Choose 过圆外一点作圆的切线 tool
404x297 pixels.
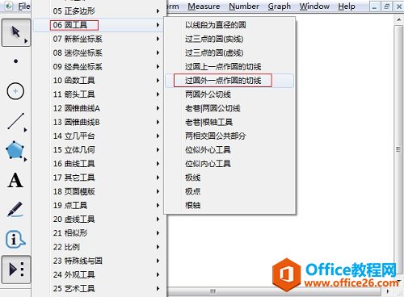pos(229,81)
